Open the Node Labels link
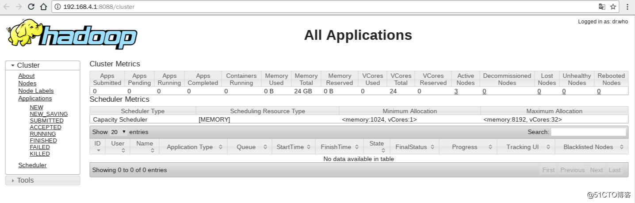Viewport: 635px width, 203px height. (x=36, y=91)
